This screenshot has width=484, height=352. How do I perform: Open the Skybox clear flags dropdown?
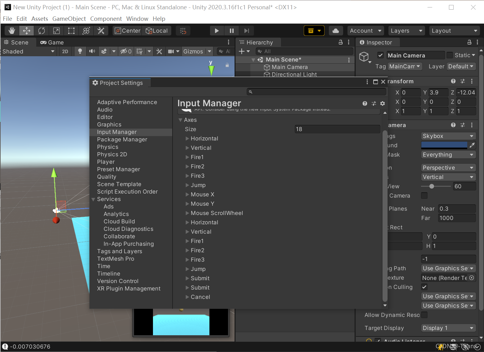(x=448, y=136)
